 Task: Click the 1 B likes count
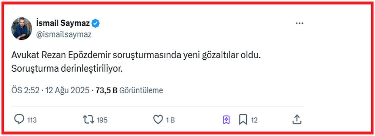pos(170,120)
